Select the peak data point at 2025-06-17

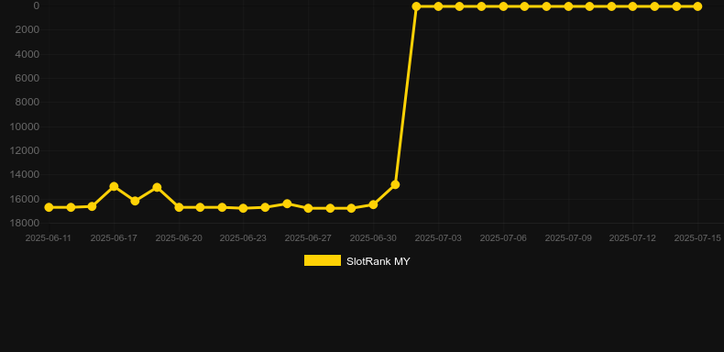114,187
